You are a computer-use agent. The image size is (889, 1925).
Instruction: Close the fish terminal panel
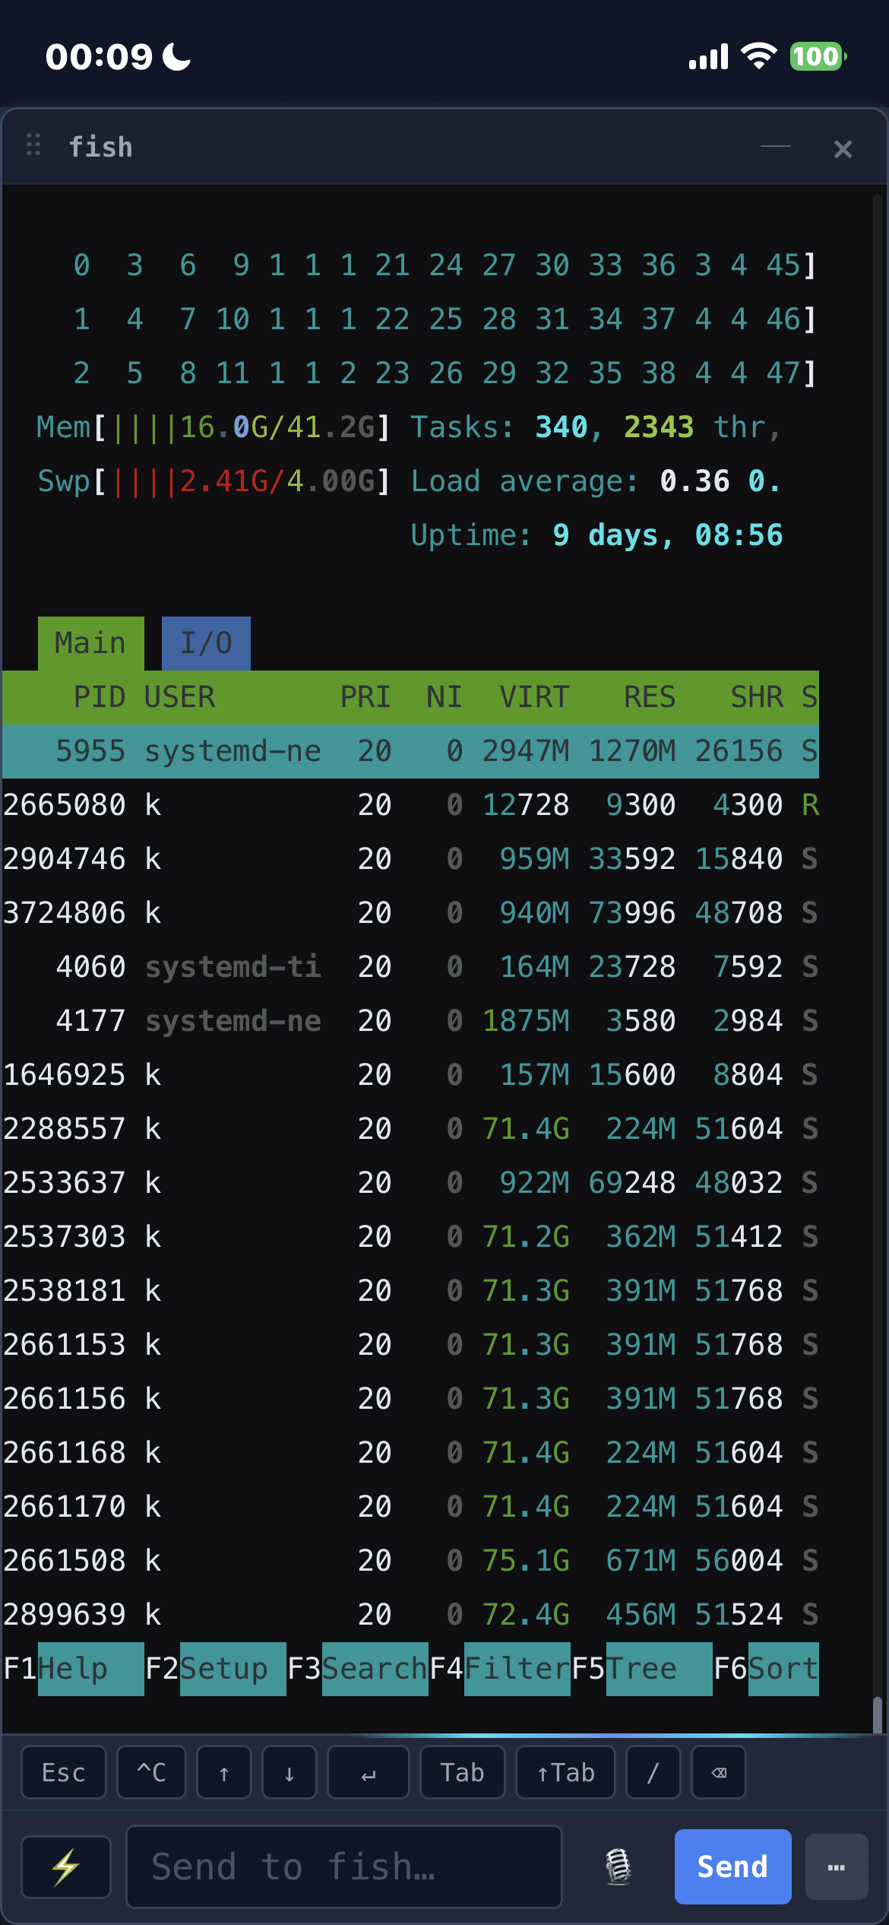[x=843, y=149]
